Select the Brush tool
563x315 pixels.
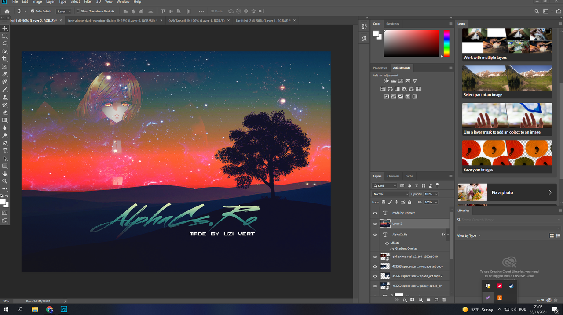click(5, 90)
